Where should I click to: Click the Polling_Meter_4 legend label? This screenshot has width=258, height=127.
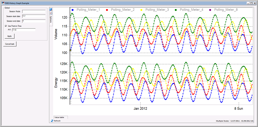pos(192,10)
